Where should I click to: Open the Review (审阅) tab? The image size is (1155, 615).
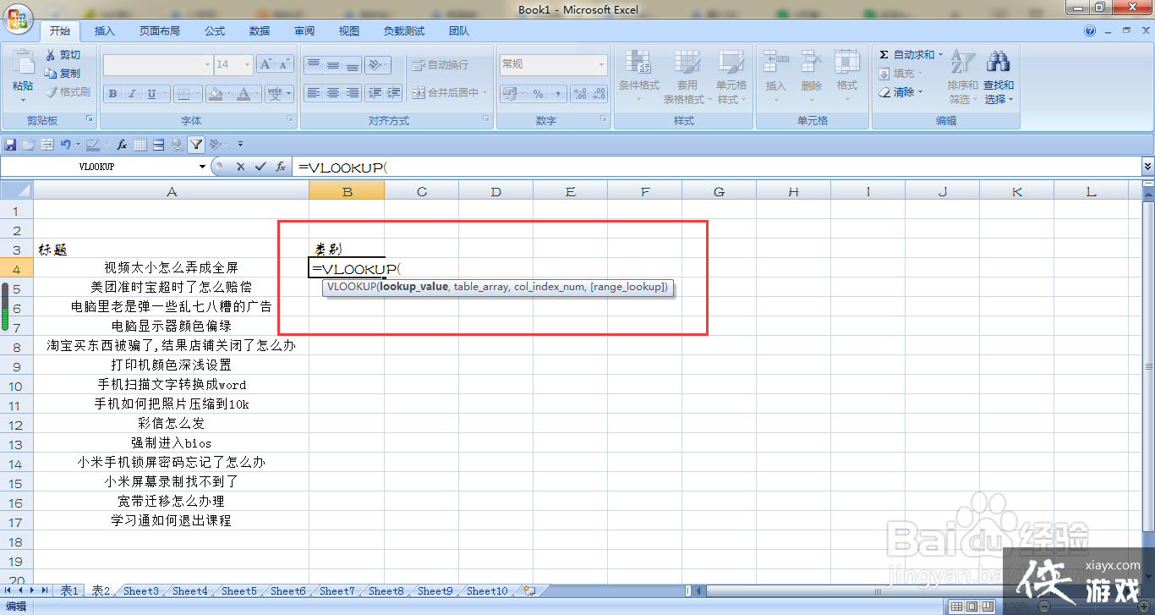[x=304, y=30]
